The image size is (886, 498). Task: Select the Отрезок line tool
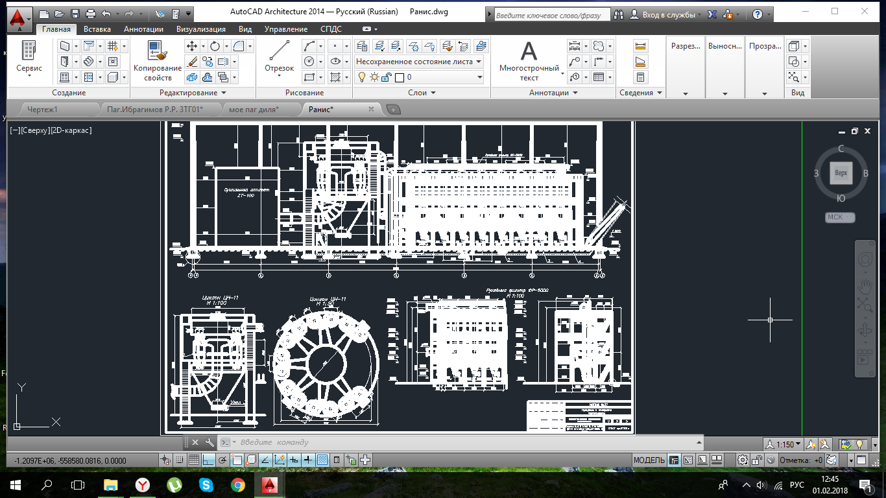click(x=280, y=55)
